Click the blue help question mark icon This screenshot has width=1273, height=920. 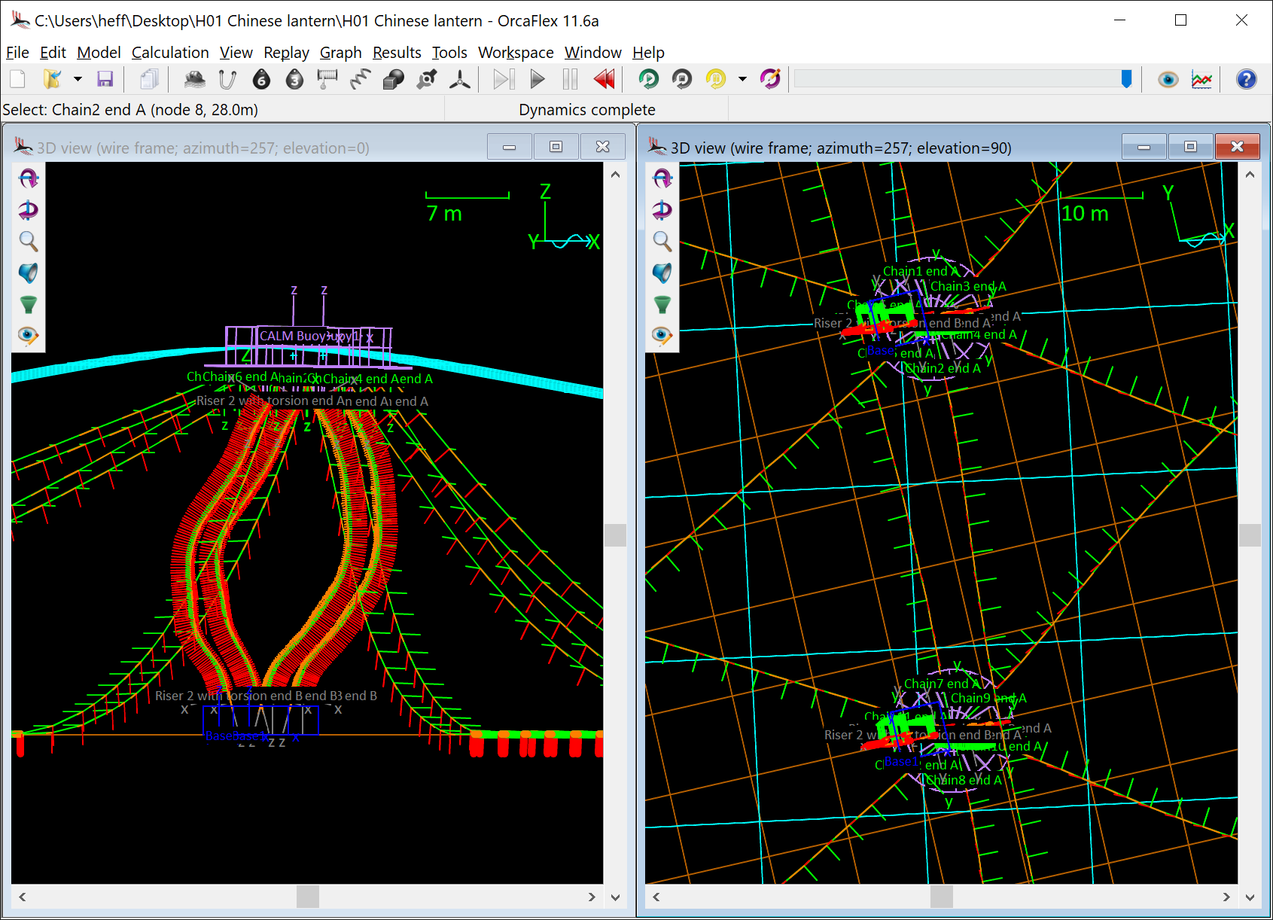pos(1246,79)
